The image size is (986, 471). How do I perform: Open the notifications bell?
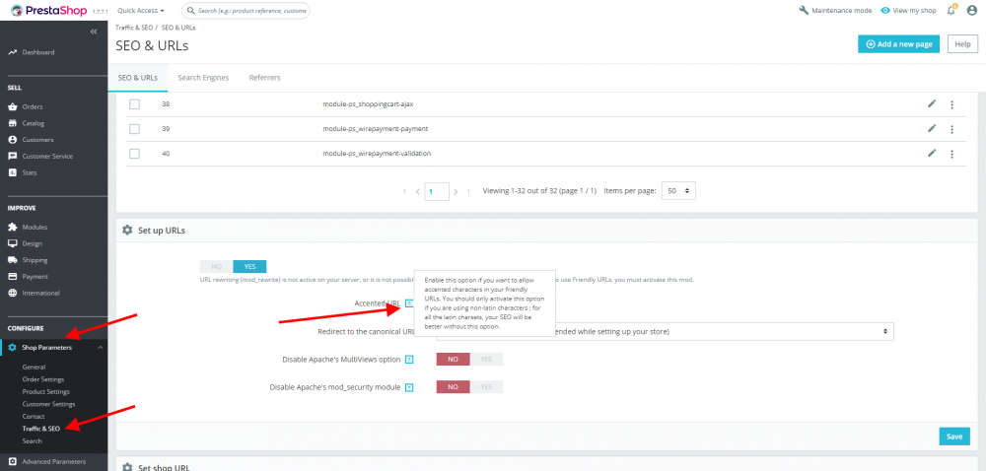click(951, 10)
